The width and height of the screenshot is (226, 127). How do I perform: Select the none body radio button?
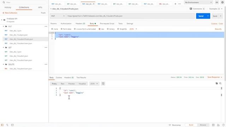coord(52,29)
